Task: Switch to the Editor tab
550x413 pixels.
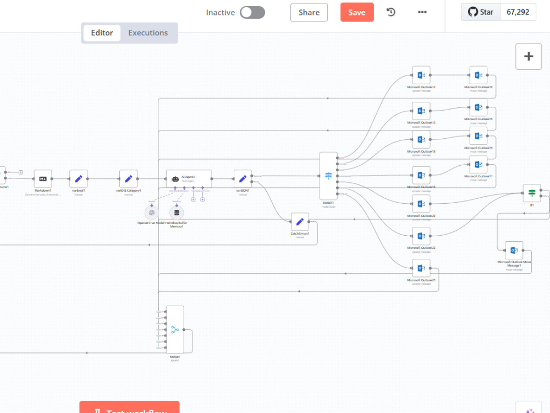Action: pos(102,33)
